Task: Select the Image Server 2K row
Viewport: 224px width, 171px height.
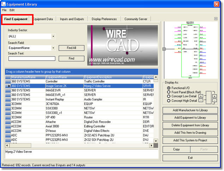Action: point(79,86)
